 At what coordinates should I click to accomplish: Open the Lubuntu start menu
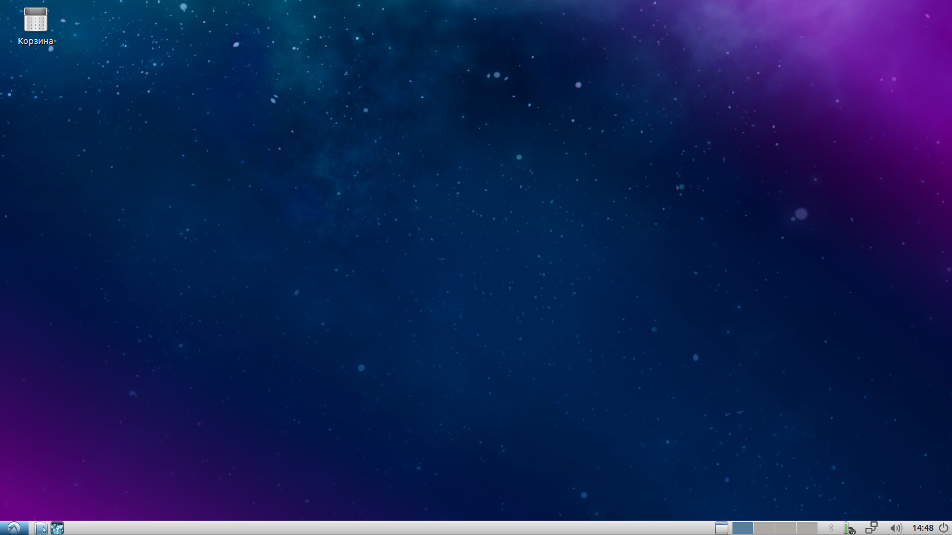(14, 528)
